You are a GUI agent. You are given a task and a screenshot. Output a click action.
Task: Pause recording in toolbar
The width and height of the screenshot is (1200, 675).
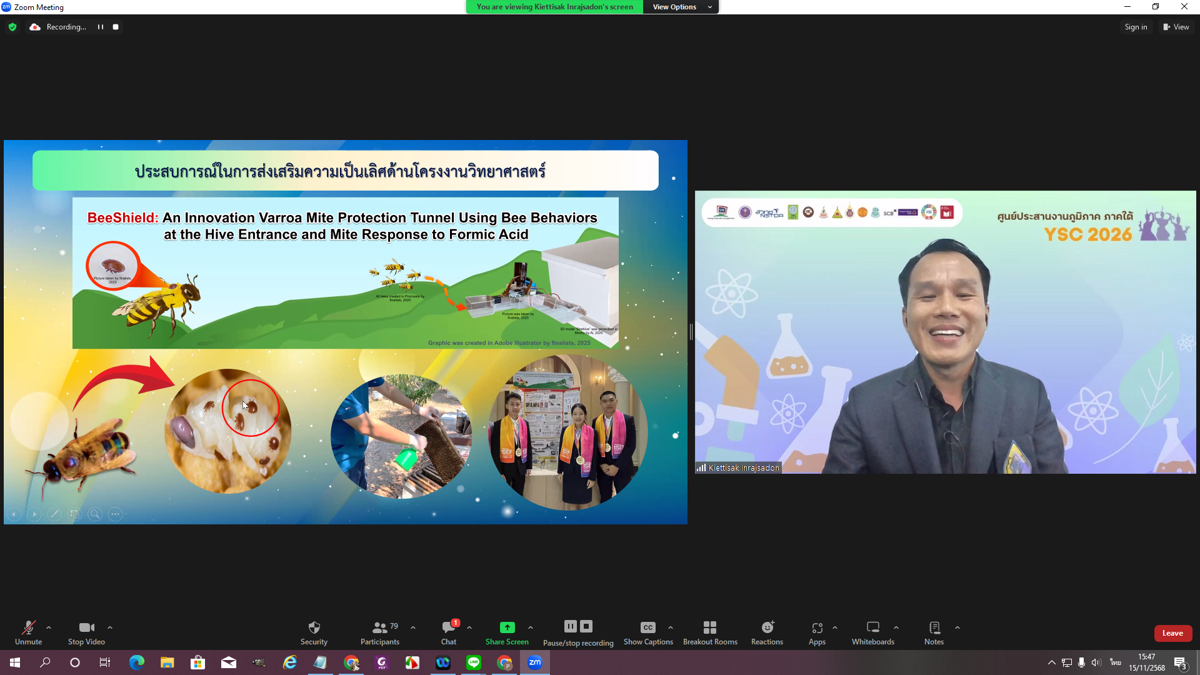571,626
